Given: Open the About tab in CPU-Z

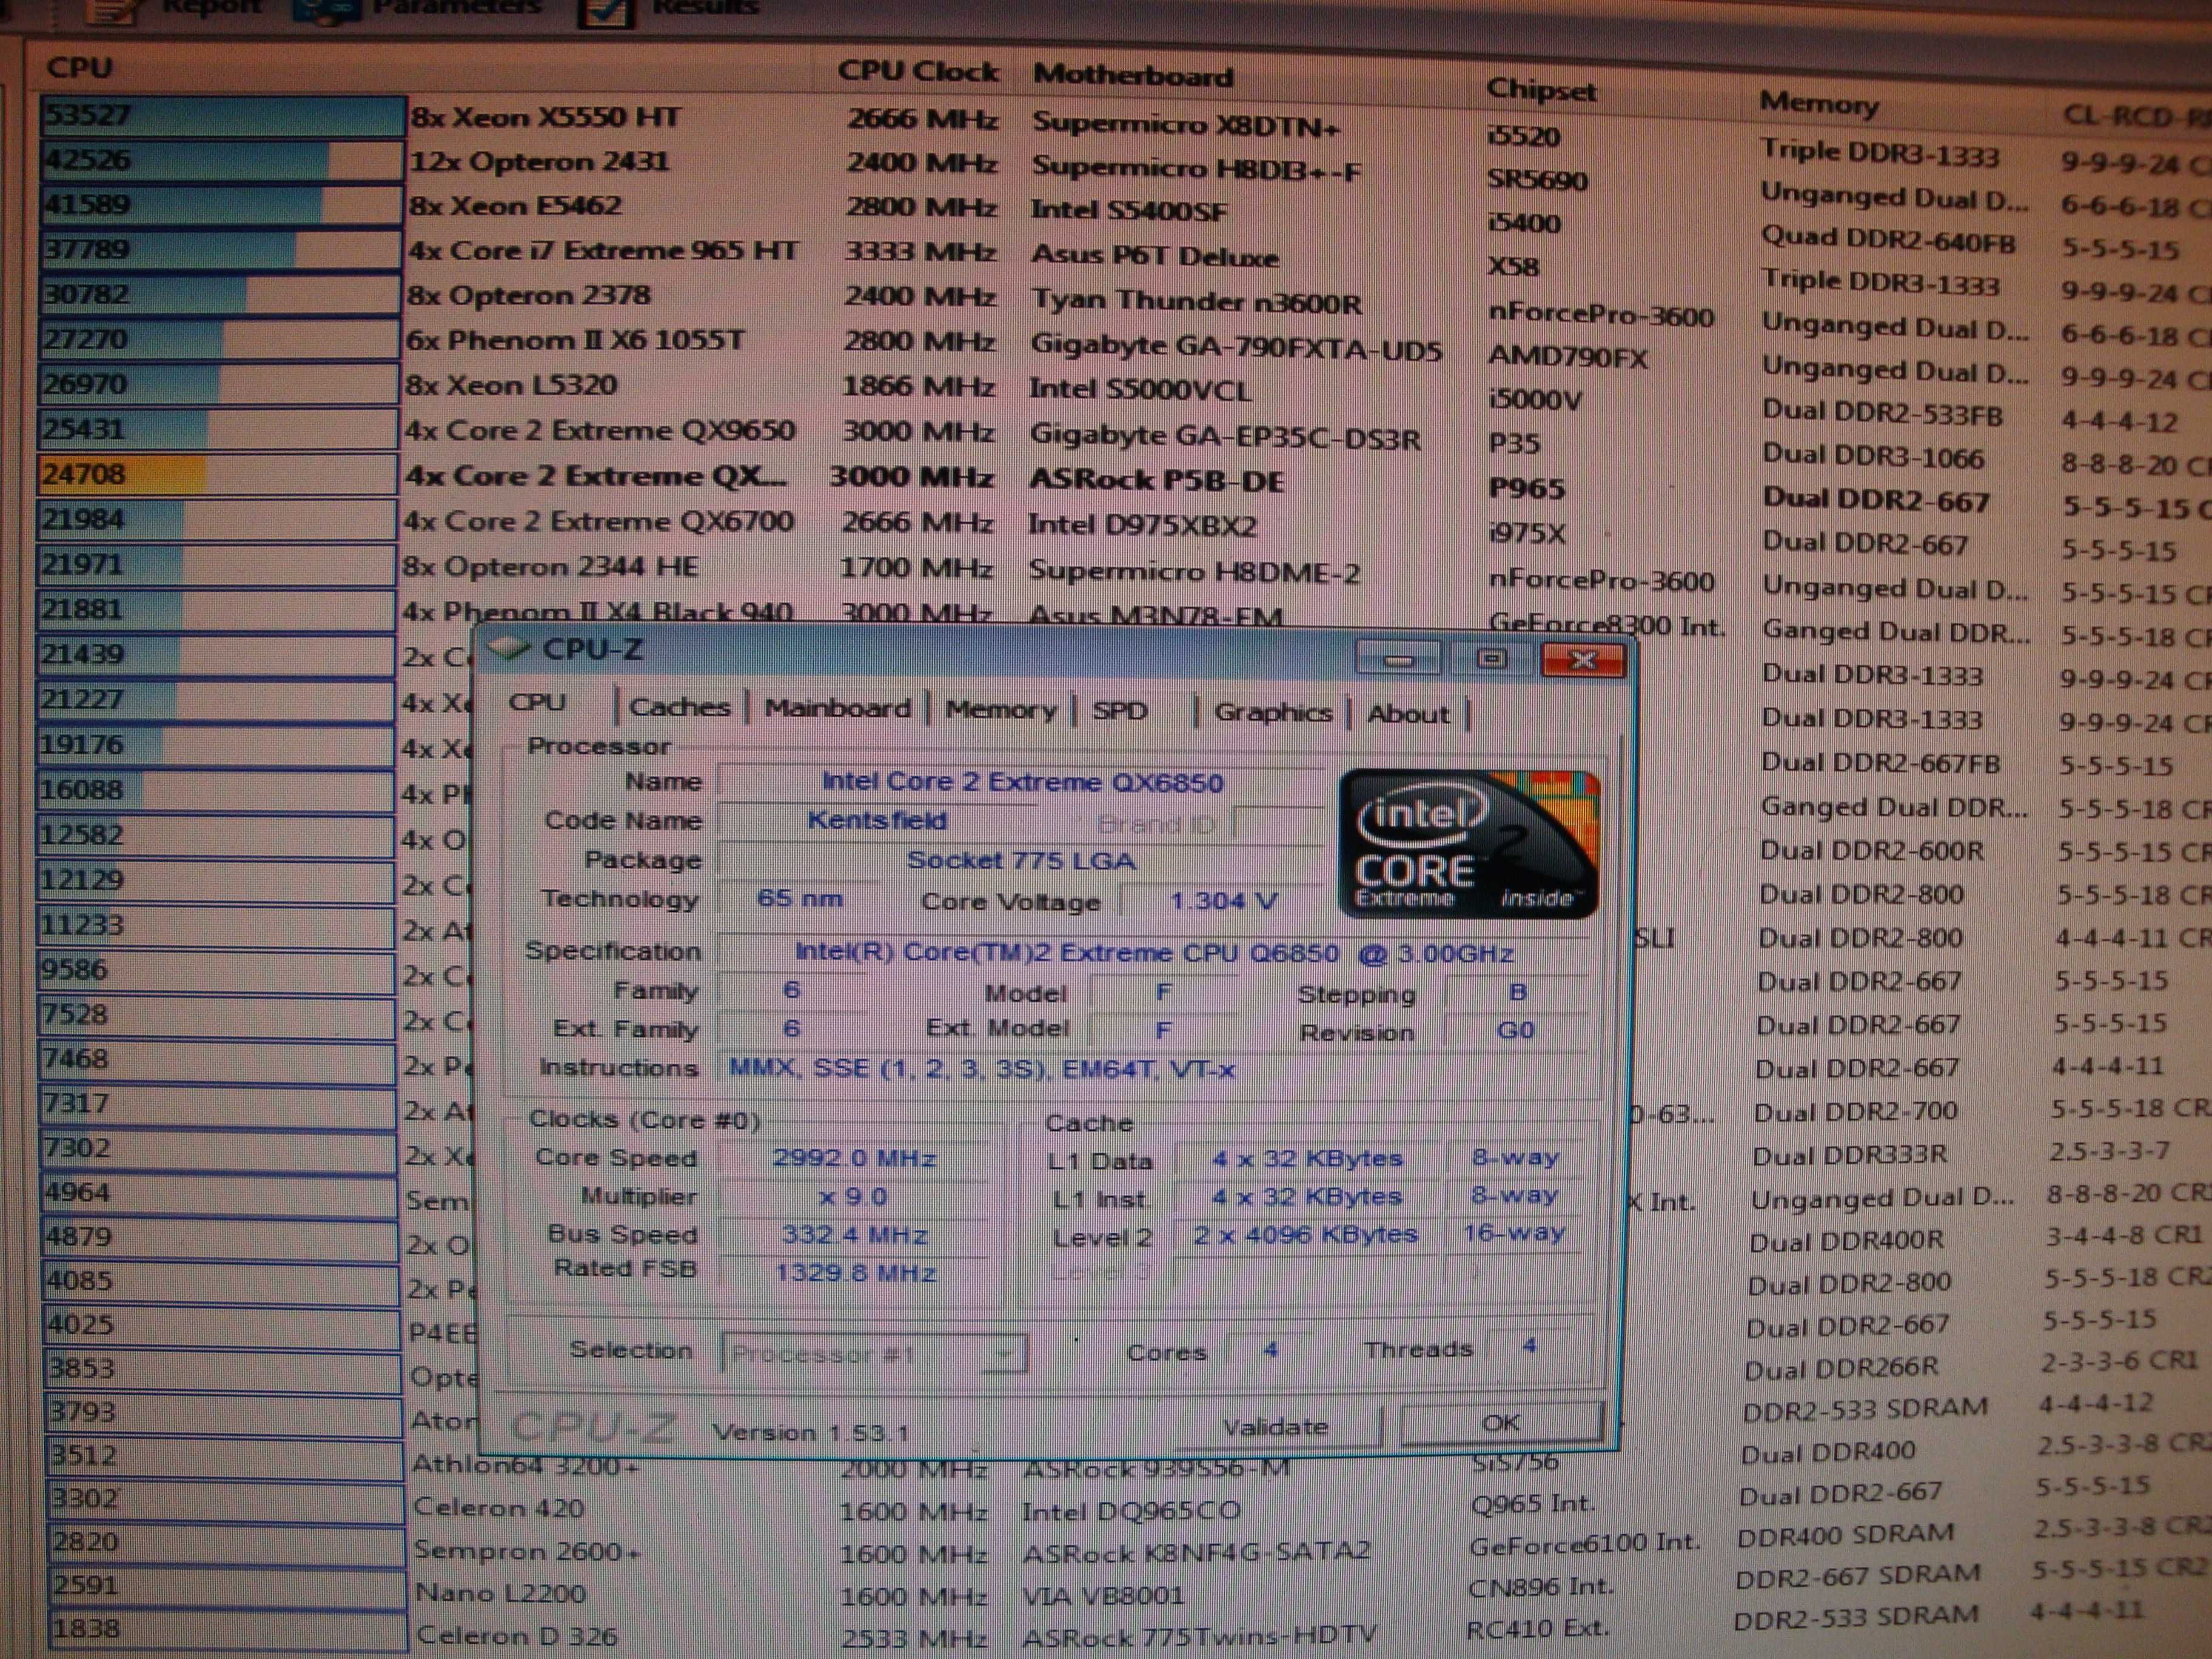Looking at the screenshot, I should [1408, 714].
